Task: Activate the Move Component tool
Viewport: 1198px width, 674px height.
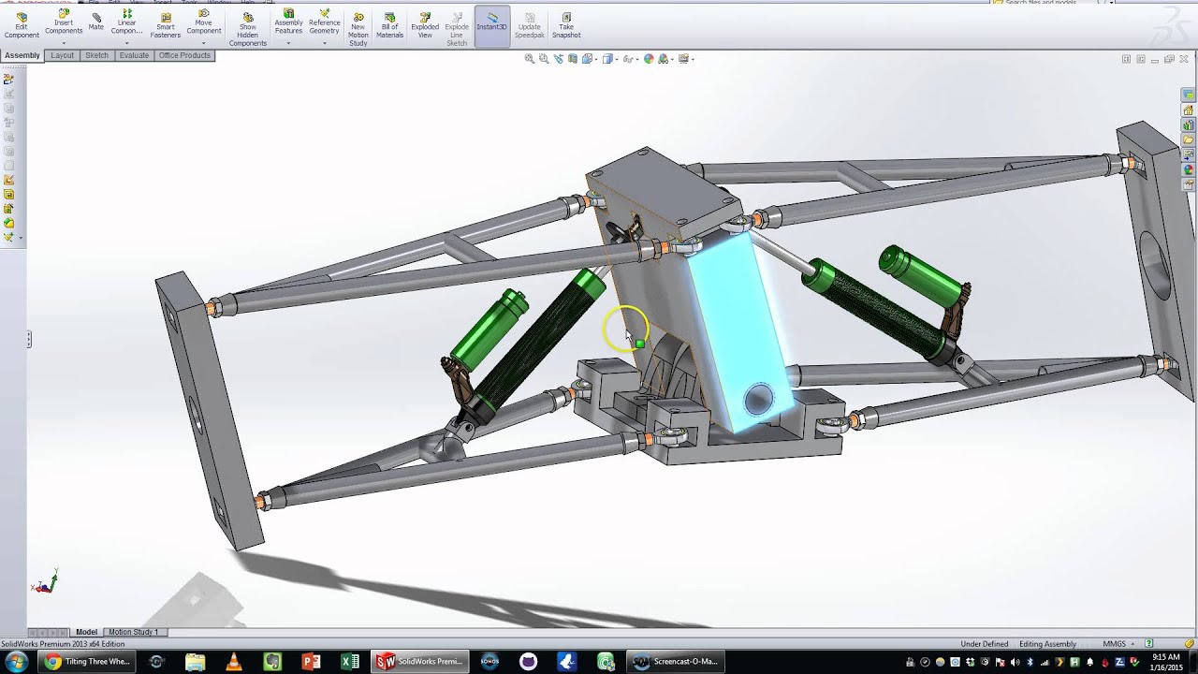Action: coord(203,23)
